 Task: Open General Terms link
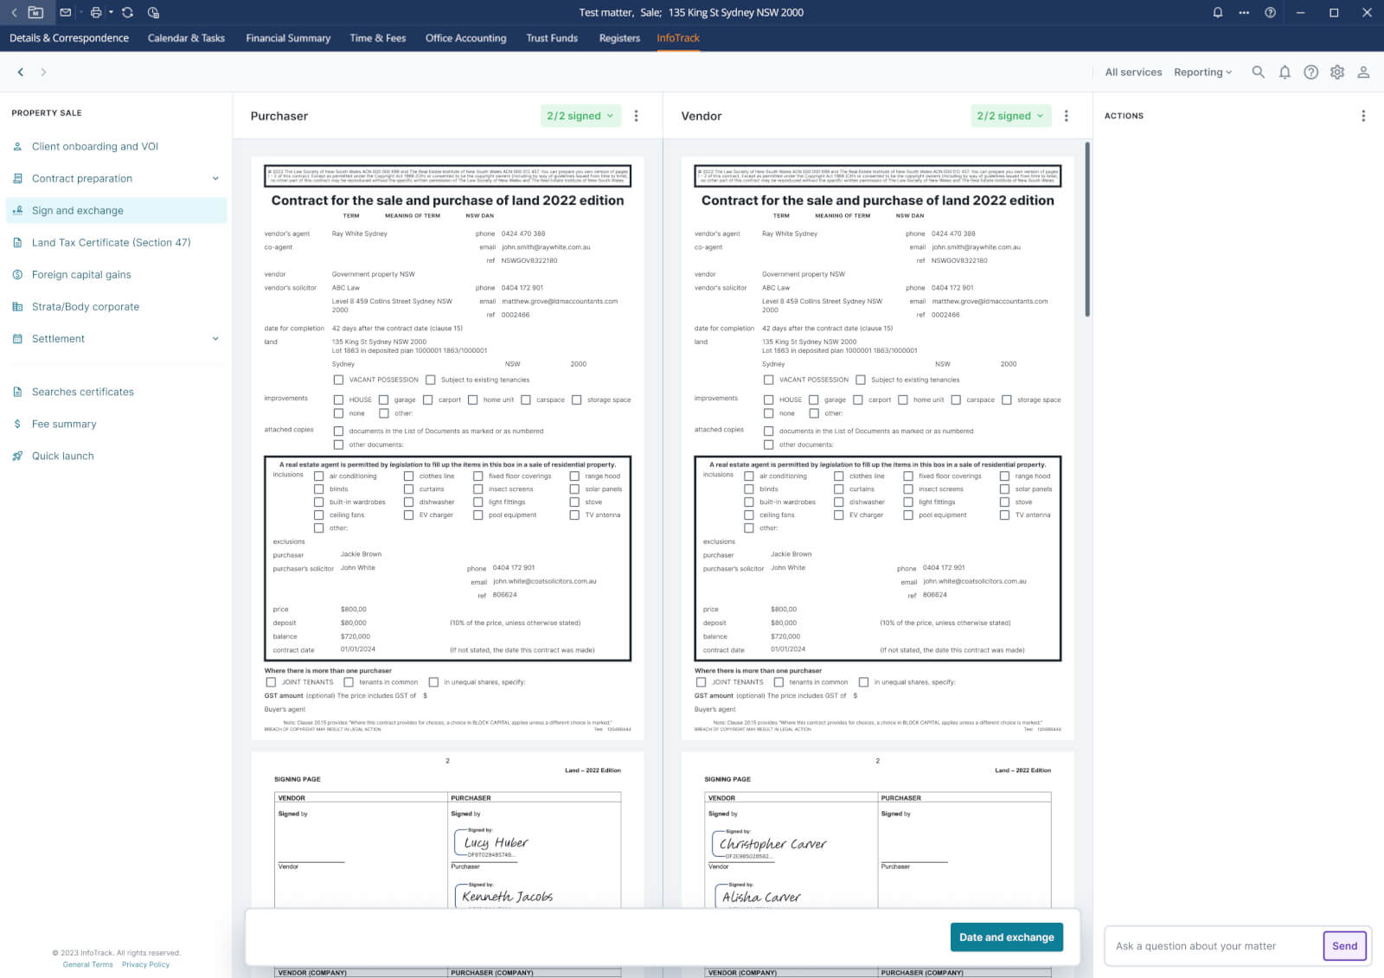coord(87,964)
